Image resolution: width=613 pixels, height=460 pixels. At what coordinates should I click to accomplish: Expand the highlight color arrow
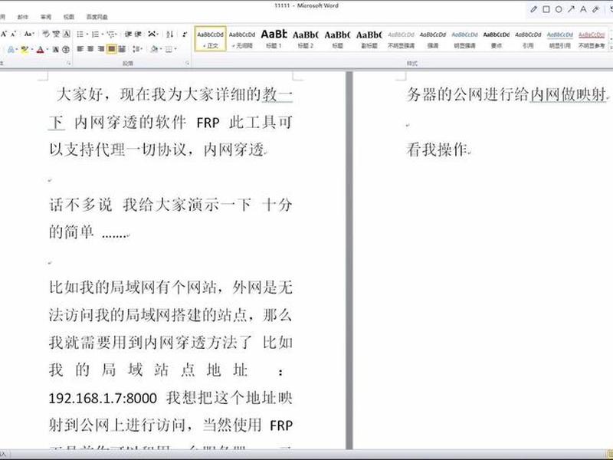coord(32,49)
